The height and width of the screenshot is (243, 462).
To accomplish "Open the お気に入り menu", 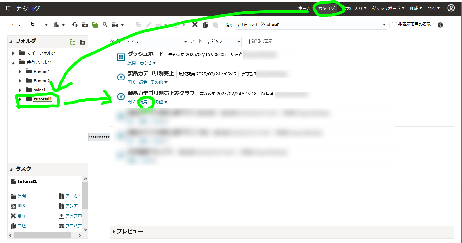I will pyautogui.click(x=354, y=8).
